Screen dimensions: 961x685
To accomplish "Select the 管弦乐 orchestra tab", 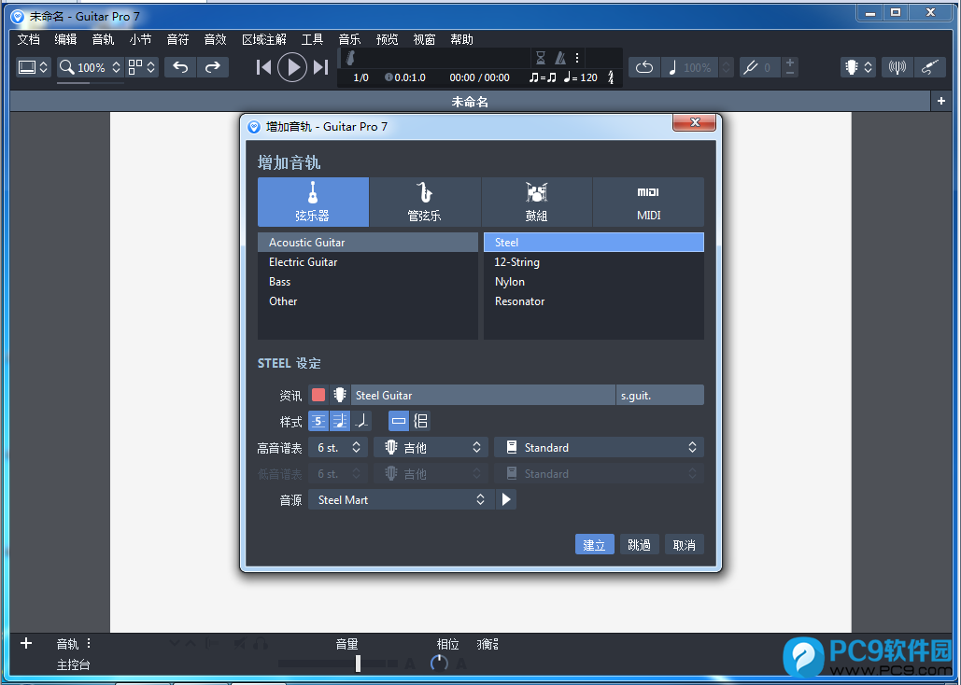I will pos(425,203).
